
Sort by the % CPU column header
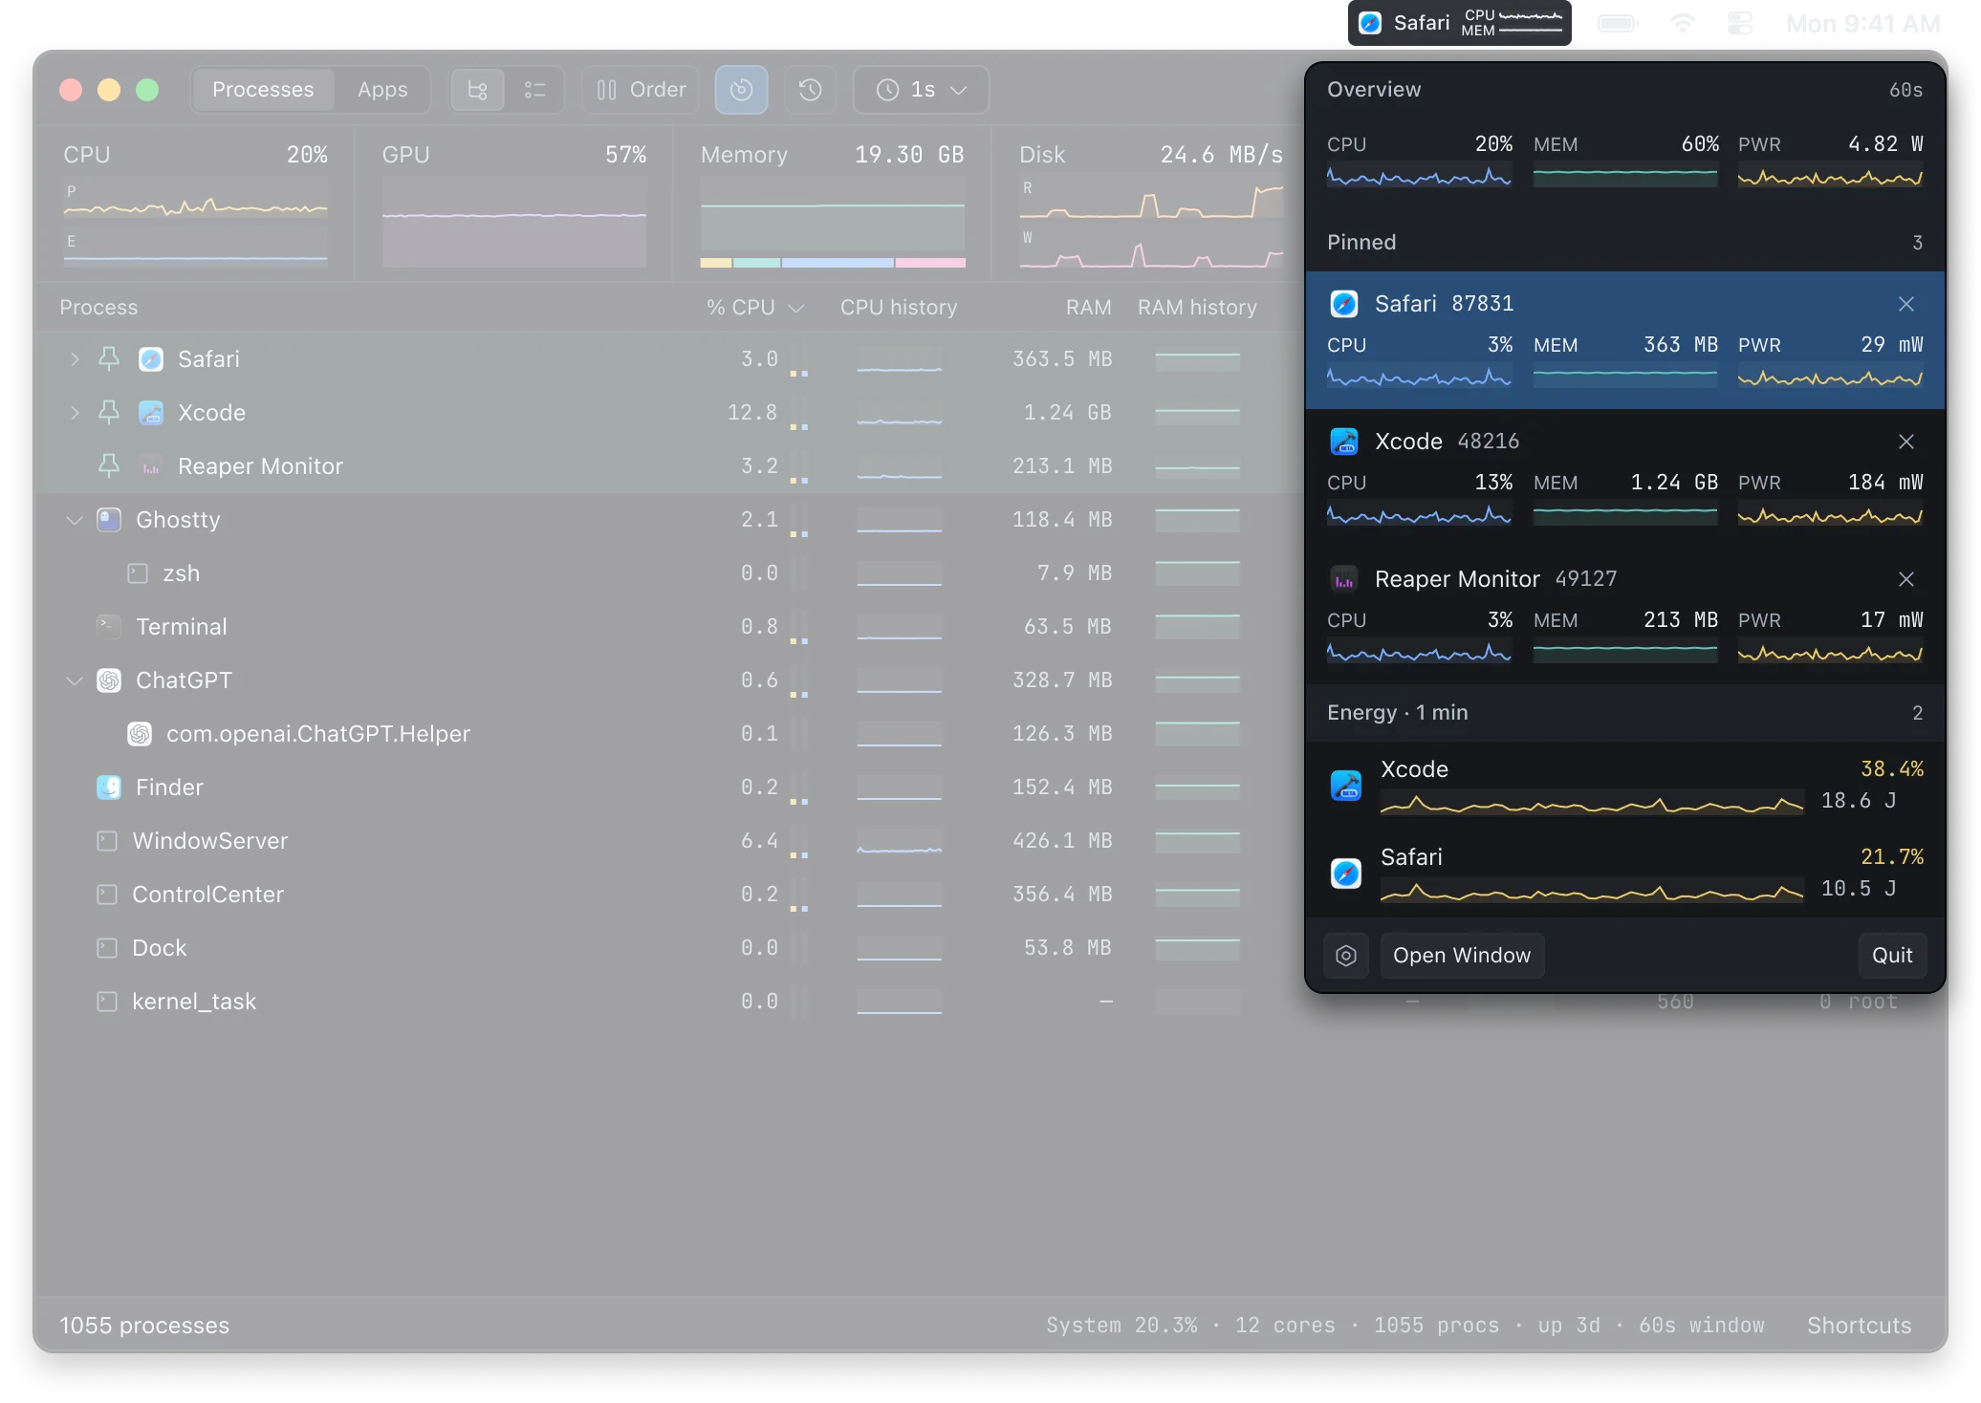753,307
